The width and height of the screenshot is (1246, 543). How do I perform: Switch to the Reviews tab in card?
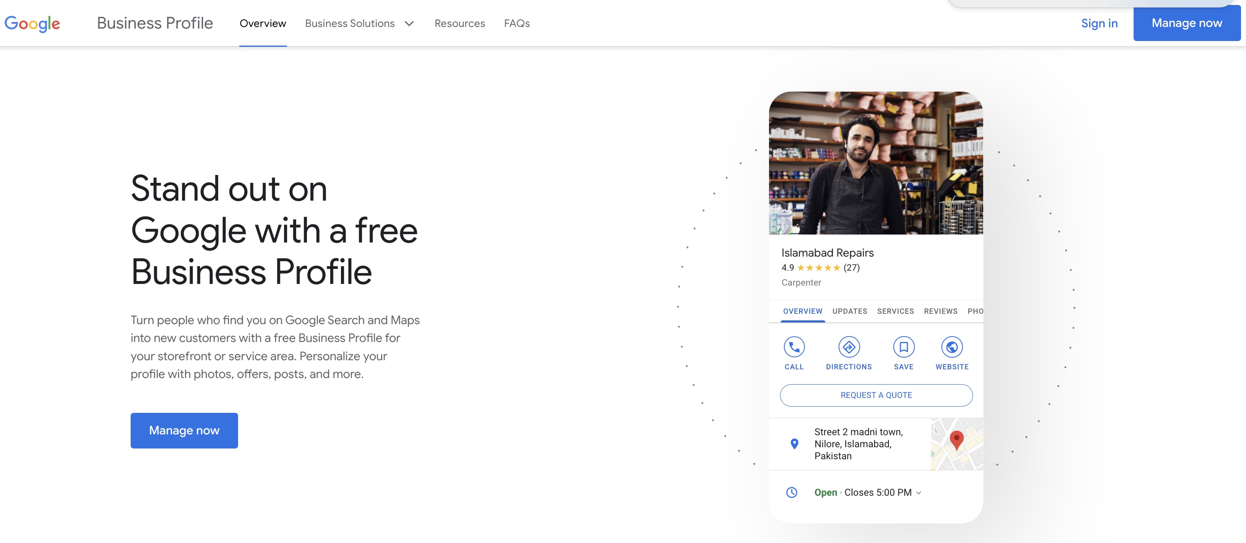click(940, 311)
